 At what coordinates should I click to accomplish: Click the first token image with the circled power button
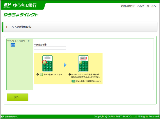point(47,64)
